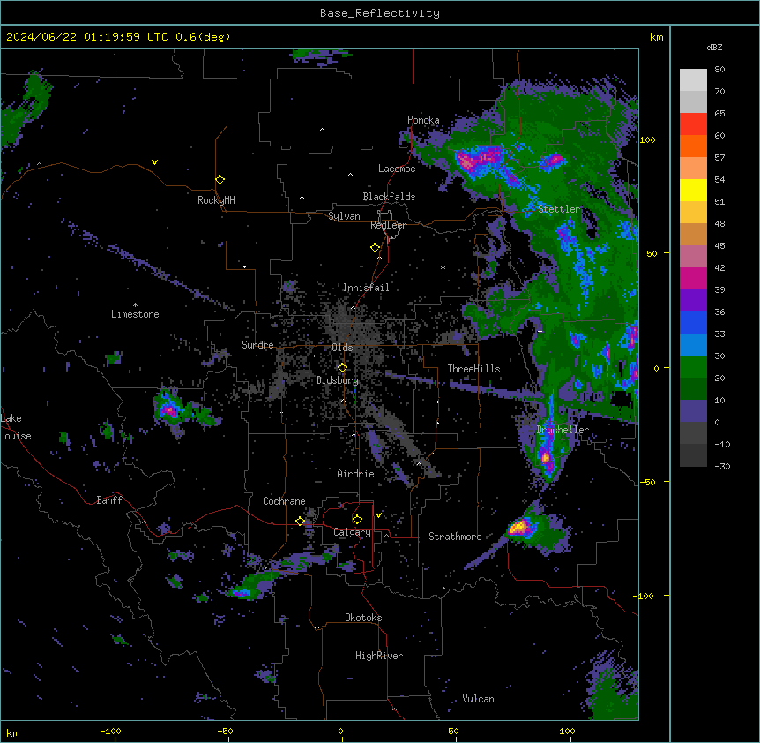
Task: Click the asterisk marker east of Innisfail
Action: click(443, 267)
